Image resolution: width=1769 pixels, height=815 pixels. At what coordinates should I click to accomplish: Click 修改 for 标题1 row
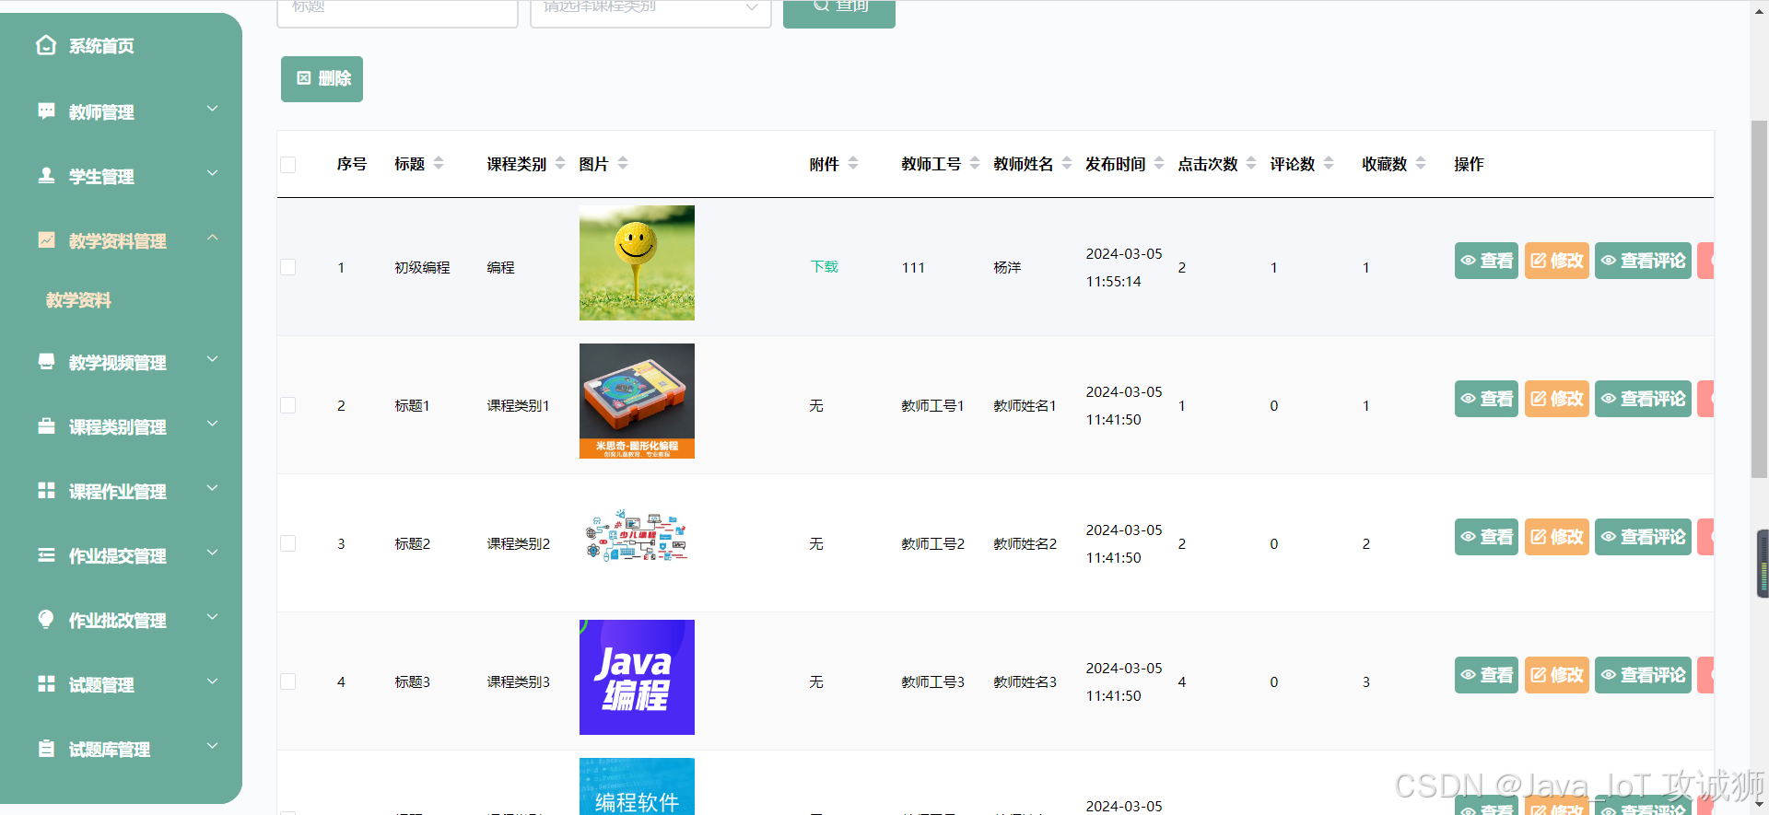[x=1557, y=399]
